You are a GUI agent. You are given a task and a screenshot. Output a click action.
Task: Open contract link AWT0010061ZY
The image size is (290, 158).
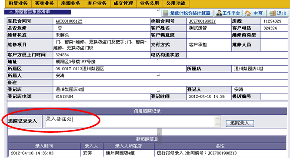69,21
